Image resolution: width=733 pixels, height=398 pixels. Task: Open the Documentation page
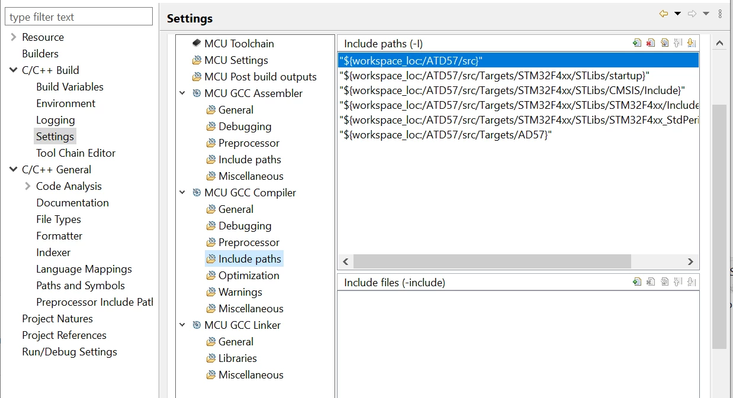tap(72, 202)
